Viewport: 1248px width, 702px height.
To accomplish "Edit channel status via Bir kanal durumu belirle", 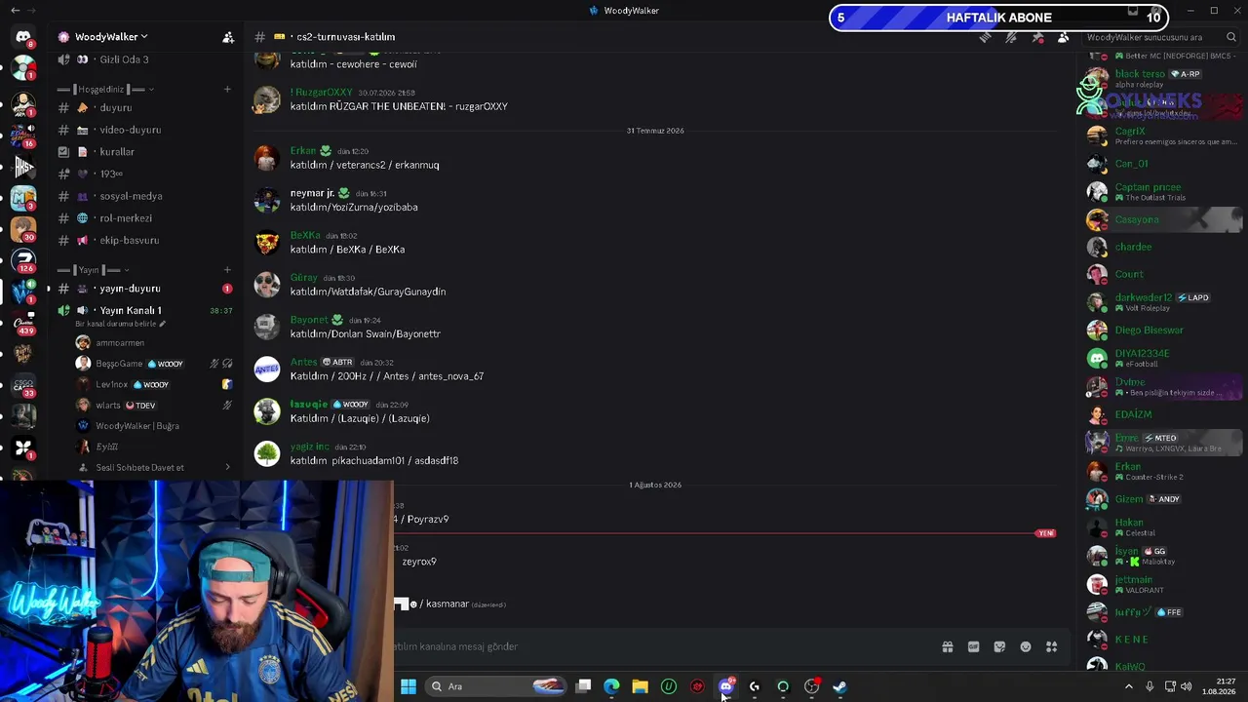I will pos(121,324).
